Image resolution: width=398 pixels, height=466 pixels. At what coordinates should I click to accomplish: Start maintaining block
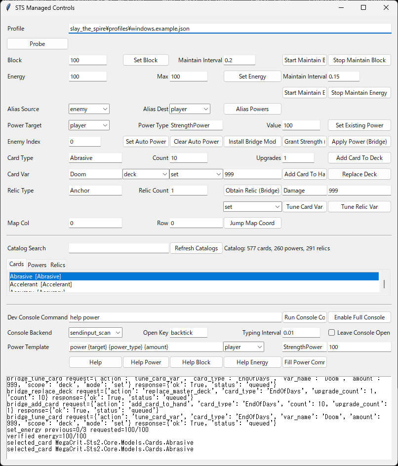304,60
